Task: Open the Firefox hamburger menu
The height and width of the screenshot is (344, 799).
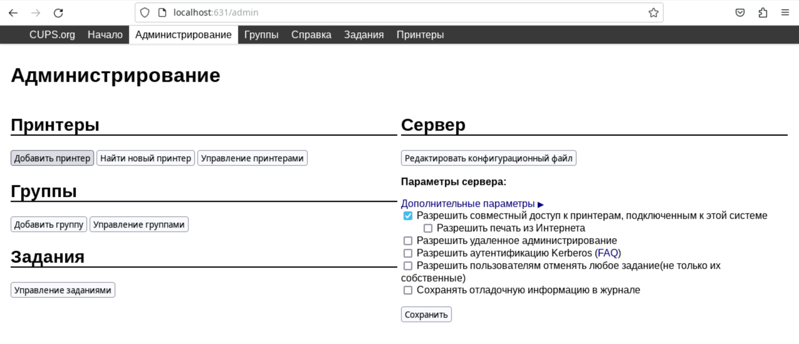Action: click(x=785, y=13)
